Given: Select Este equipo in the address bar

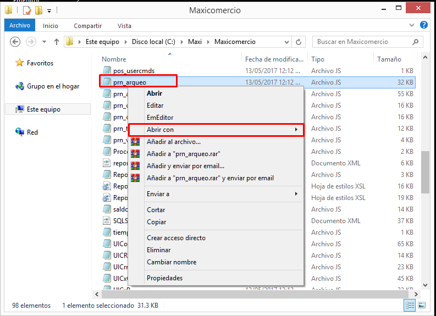Looking at the screenshot, I should tap(102, 42).
